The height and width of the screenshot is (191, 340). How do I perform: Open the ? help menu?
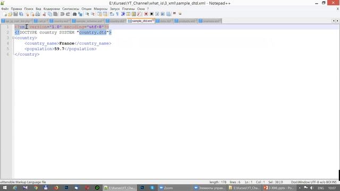[x=148, y=9]
